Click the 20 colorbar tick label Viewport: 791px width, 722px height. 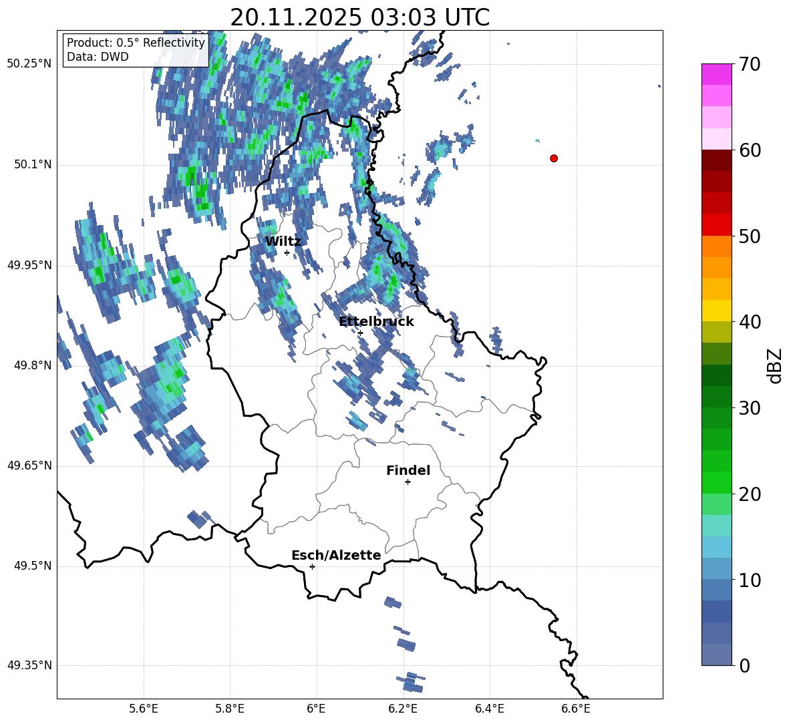(749, 494)
